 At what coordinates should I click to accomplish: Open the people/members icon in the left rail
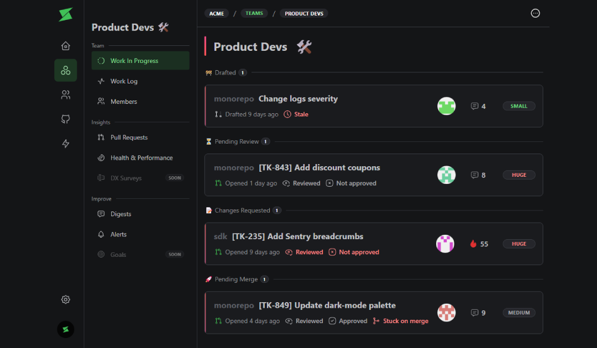click(66, 95)
